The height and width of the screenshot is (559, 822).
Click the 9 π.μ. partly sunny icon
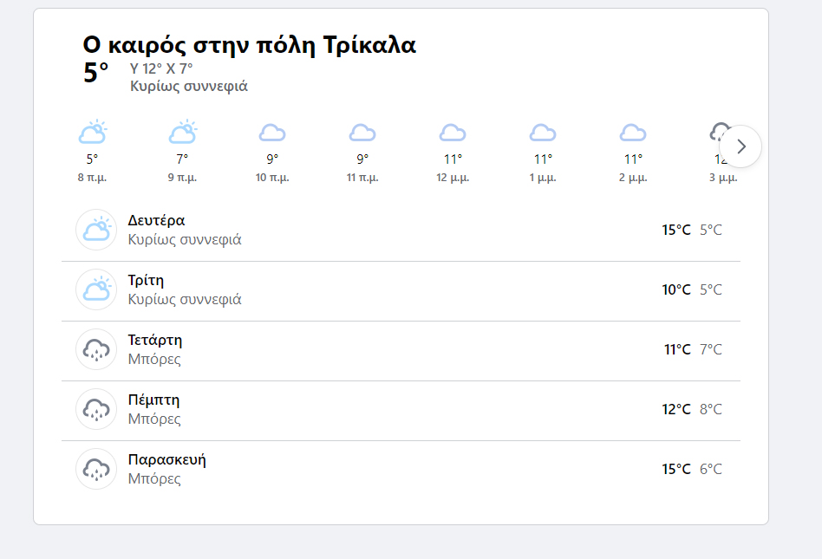pyautogui.click(x=182, y=133)
